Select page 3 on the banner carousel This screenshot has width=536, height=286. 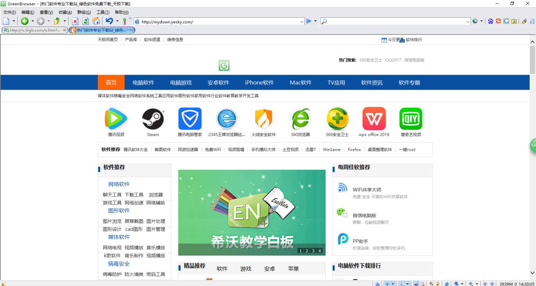[x=313, y=250]
